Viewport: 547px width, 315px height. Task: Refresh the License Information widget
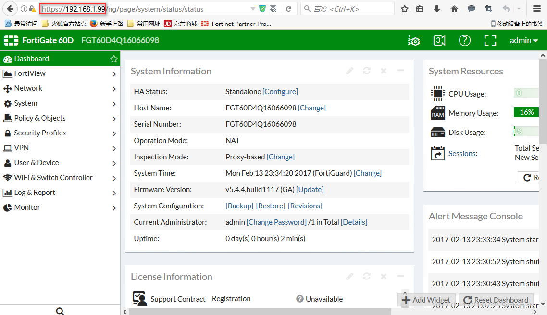[x=367, y=276]
